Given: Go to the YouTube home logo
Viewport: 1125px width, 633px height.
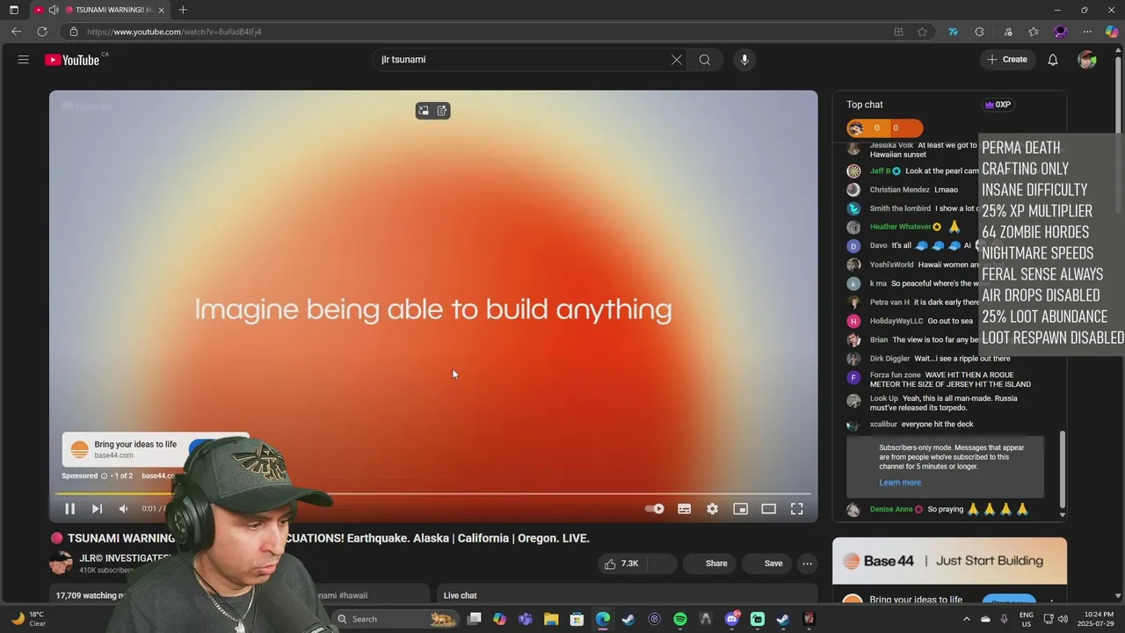Looking at the screenshot, I should [73, 60].
